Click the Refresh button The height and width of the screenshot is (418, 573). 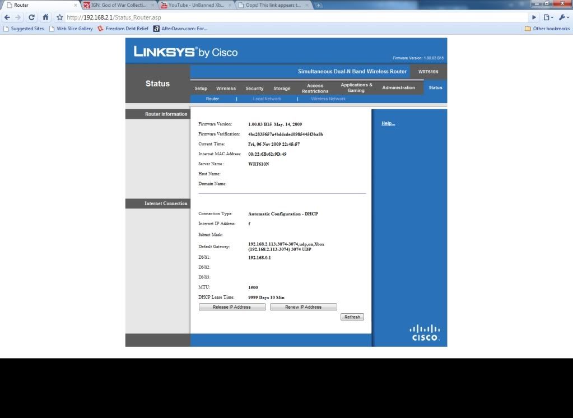[x=352, y=317]
